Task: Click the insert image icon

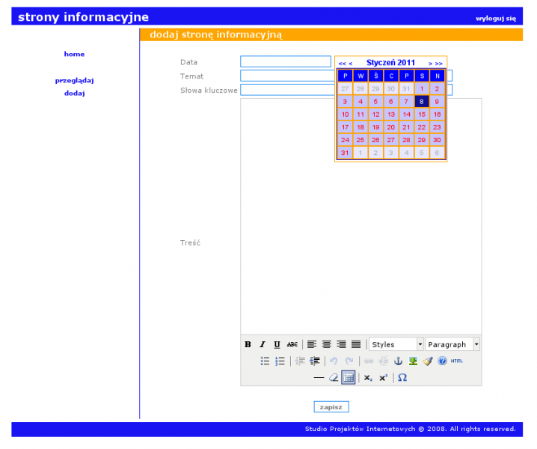Action: tap(412, 361)
